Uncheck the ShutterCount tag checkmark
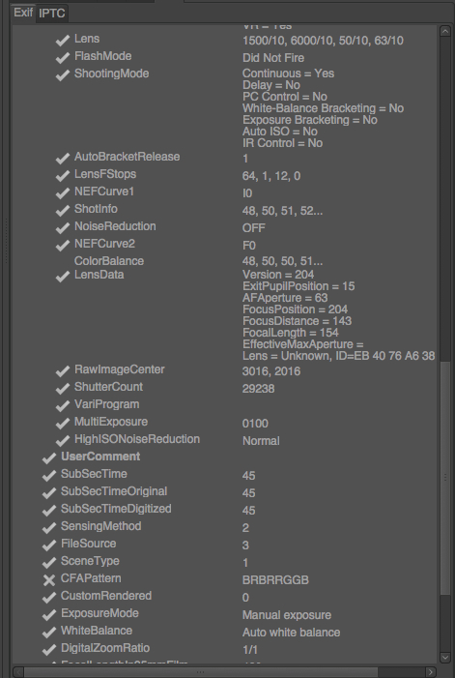 coord(63,388)
